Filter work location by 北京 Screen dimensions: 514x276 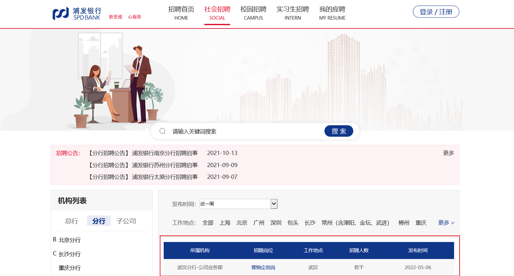tap(242, 223)
